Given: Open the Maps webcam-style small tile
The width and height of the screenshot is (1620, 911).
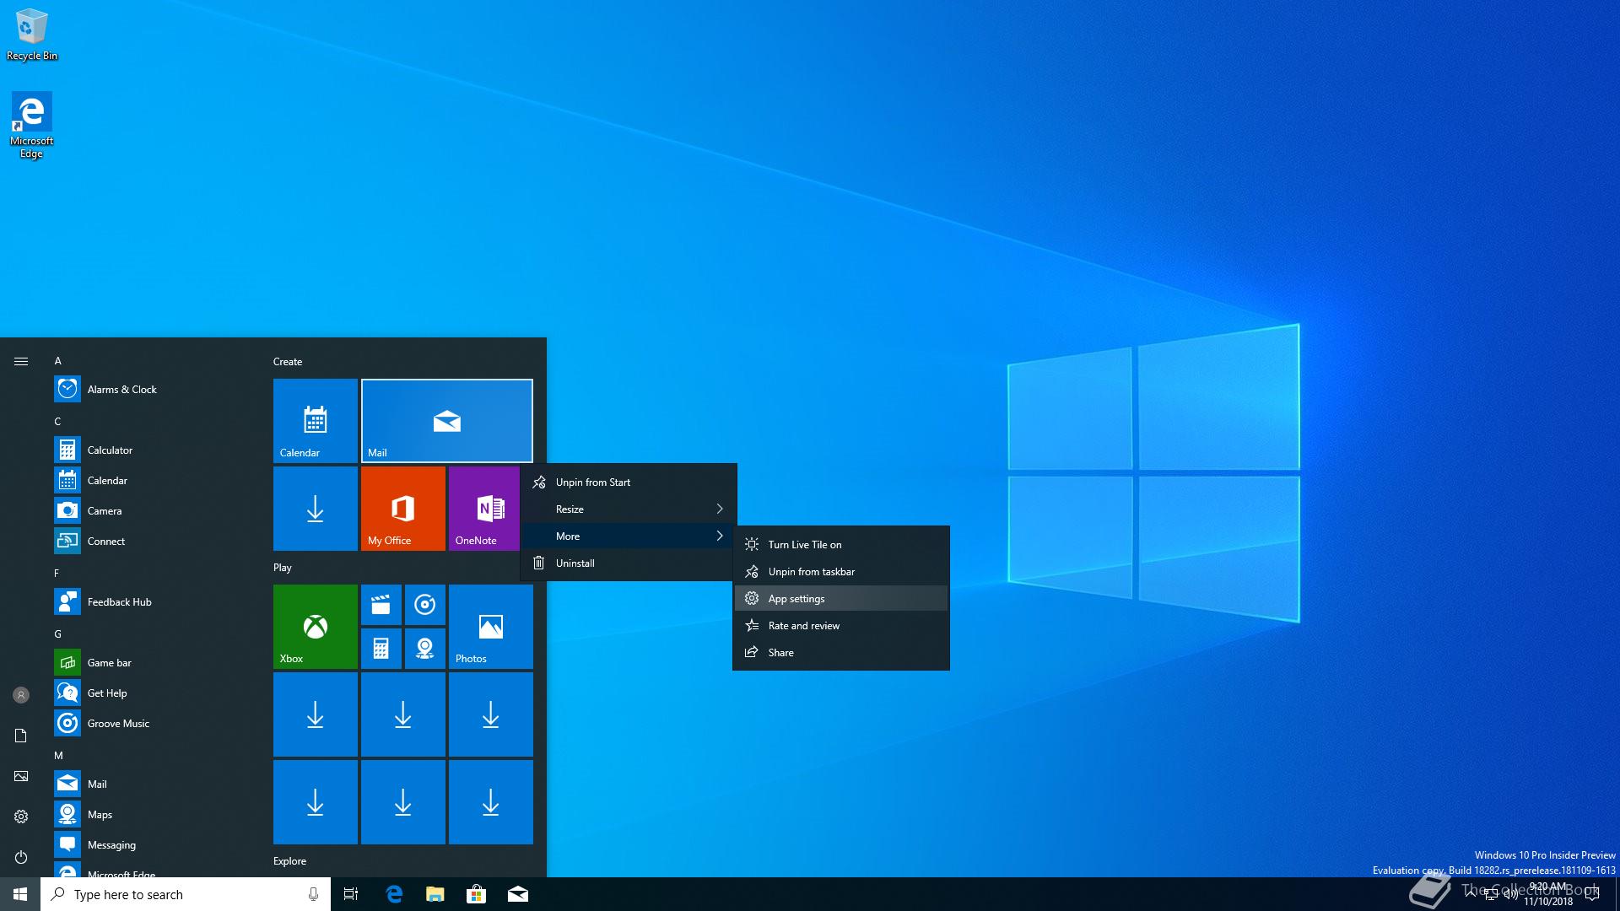Looking at the screenshot, I should [x=425, y=649].
